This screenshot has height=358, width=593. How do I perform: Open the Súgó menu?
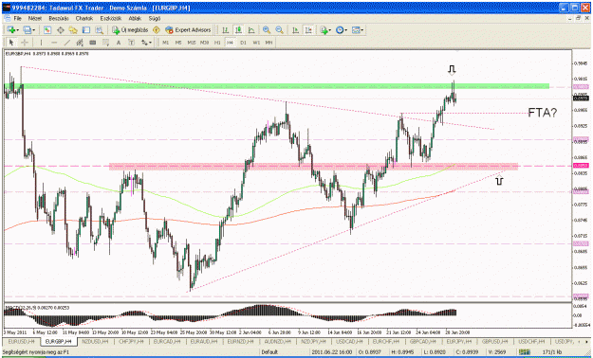click(155, 18)
